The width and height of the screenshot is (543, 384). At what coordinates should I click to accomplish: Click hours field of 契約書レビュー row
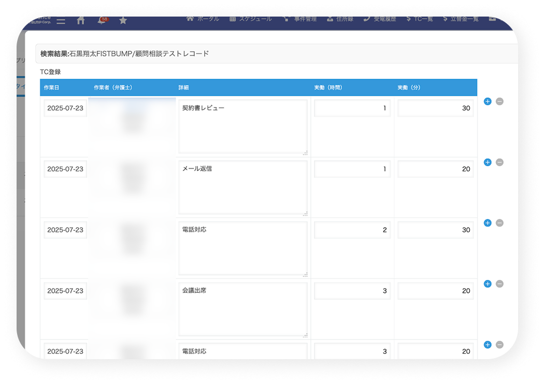tap(352, 108)
